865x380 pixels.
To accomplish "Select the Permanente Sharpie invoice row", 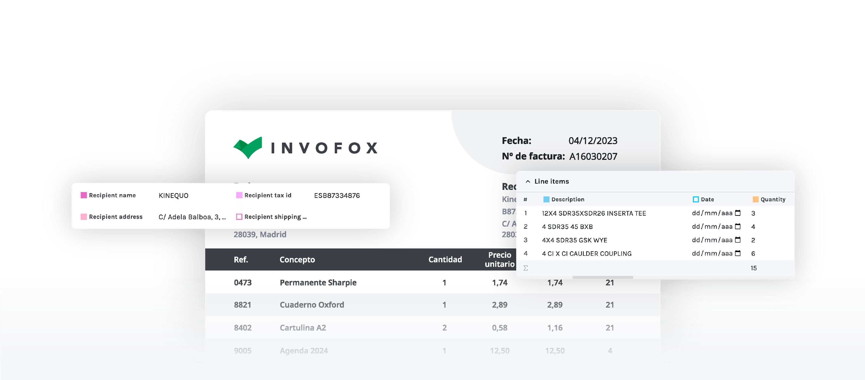I will pos(318,283).
